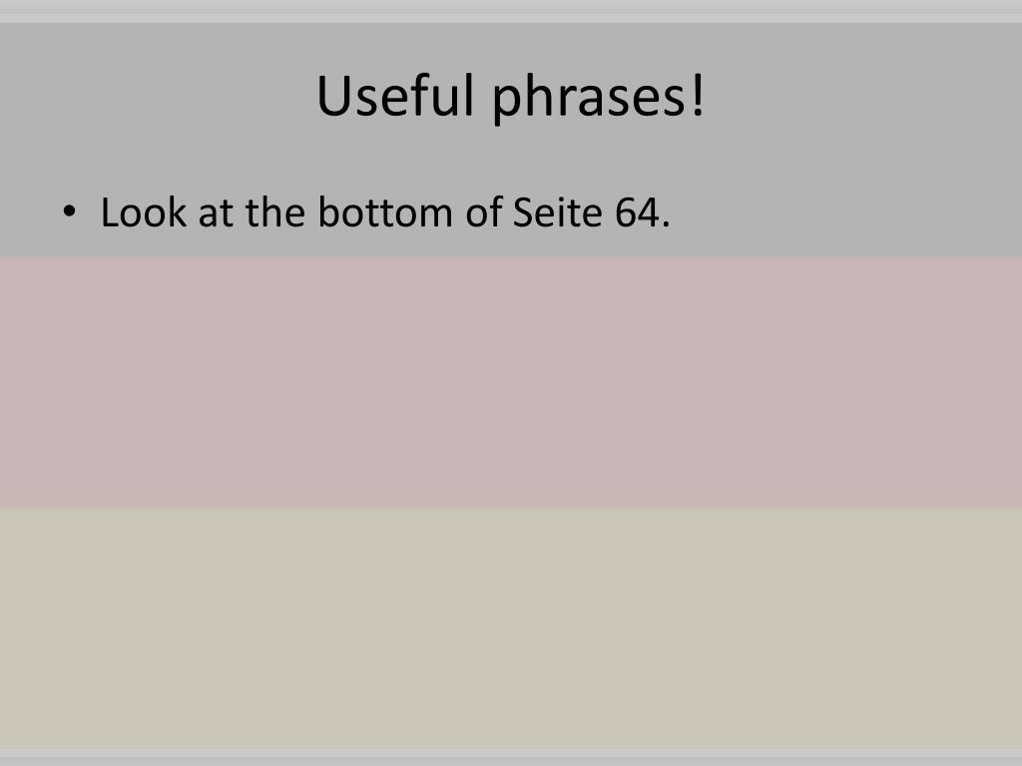Click the word "Seite" in the bullet
This screenshot has width=1022, height=766.
(x=557, y=212)
